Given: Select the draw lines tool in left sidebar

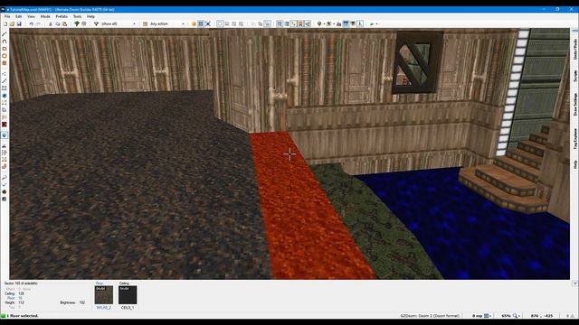Looking at the screenshot, I should pos(5,34).
